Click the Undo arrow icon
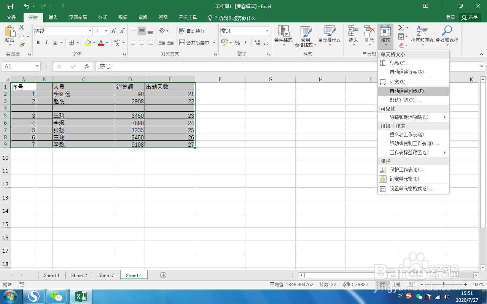487x304 pixels. click(26, 6)
